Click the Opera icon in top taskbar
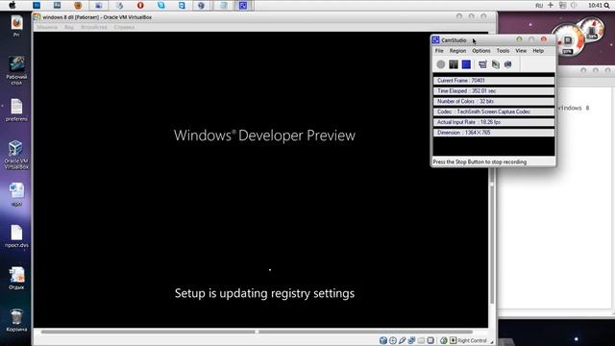The width and height of the screenshot is (615, 346). [140, 5]
